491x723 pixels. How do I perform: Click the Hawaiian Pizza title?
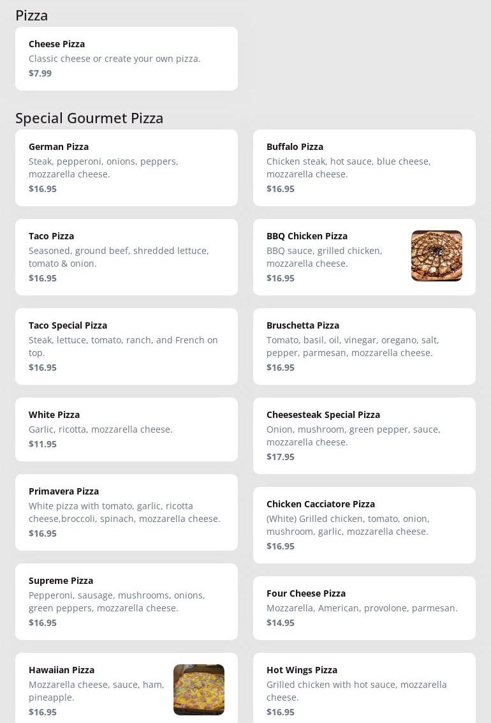[x=61, y=670]
